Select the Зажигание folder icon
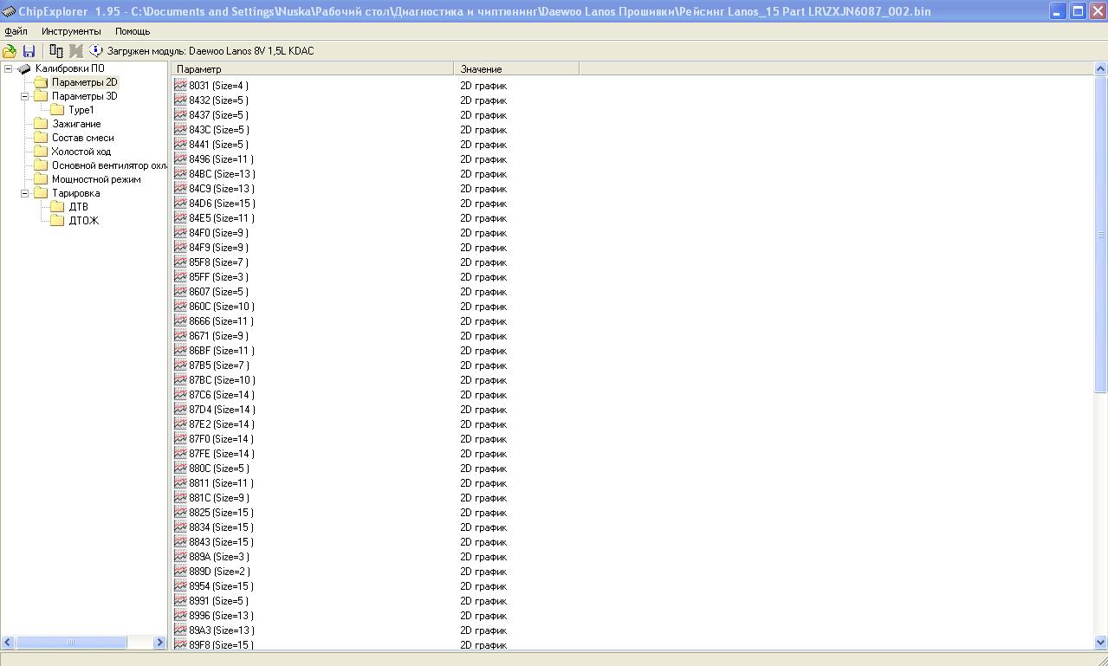 pos(41,124)
